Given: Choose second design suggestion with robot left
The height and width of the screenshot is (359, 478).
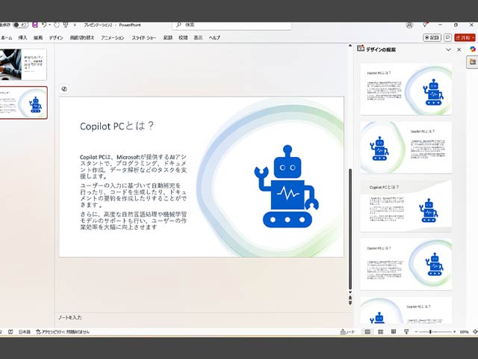Looking at the screenshot, I should point(406,147).
